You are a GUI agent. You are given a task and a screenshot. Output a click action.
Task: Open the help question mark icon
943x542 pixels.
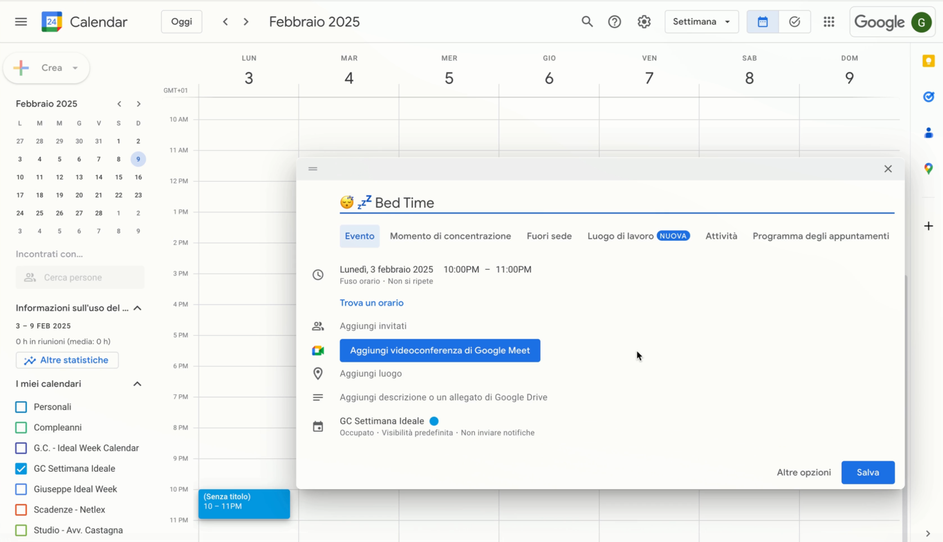pos(614,22)
